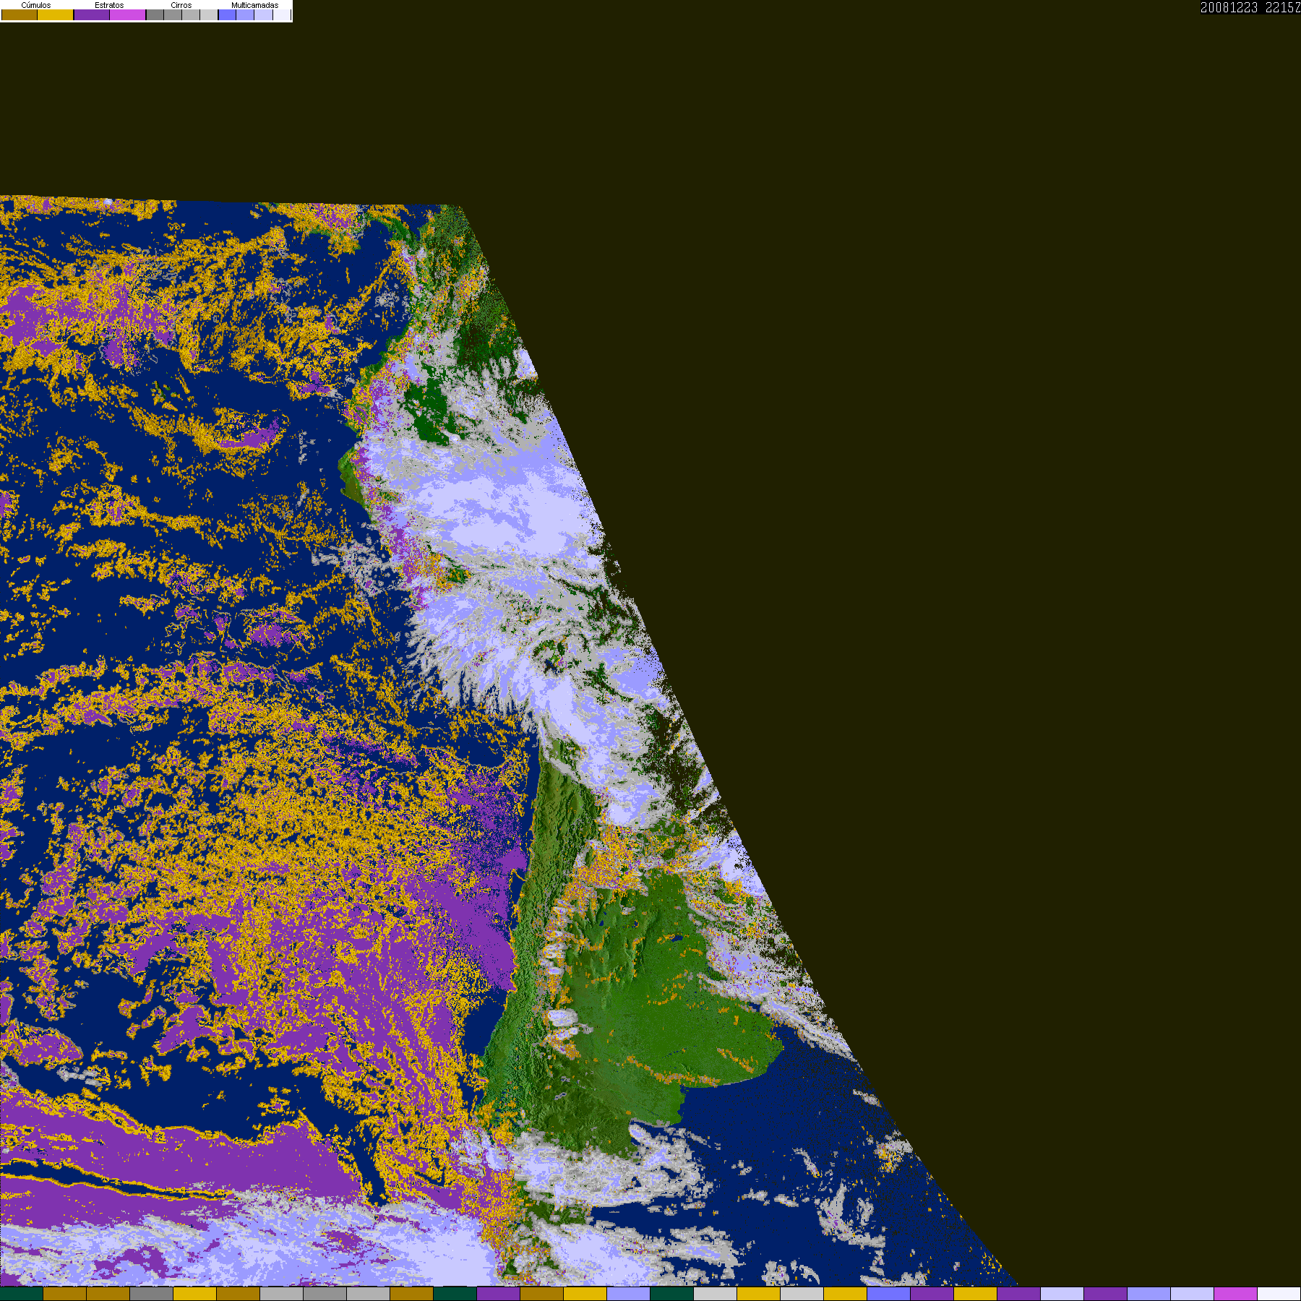The width and height of the screenshot is (1301, 1301).
Task: Click the palest Multicamadas legend swatch
Action: 282,14
